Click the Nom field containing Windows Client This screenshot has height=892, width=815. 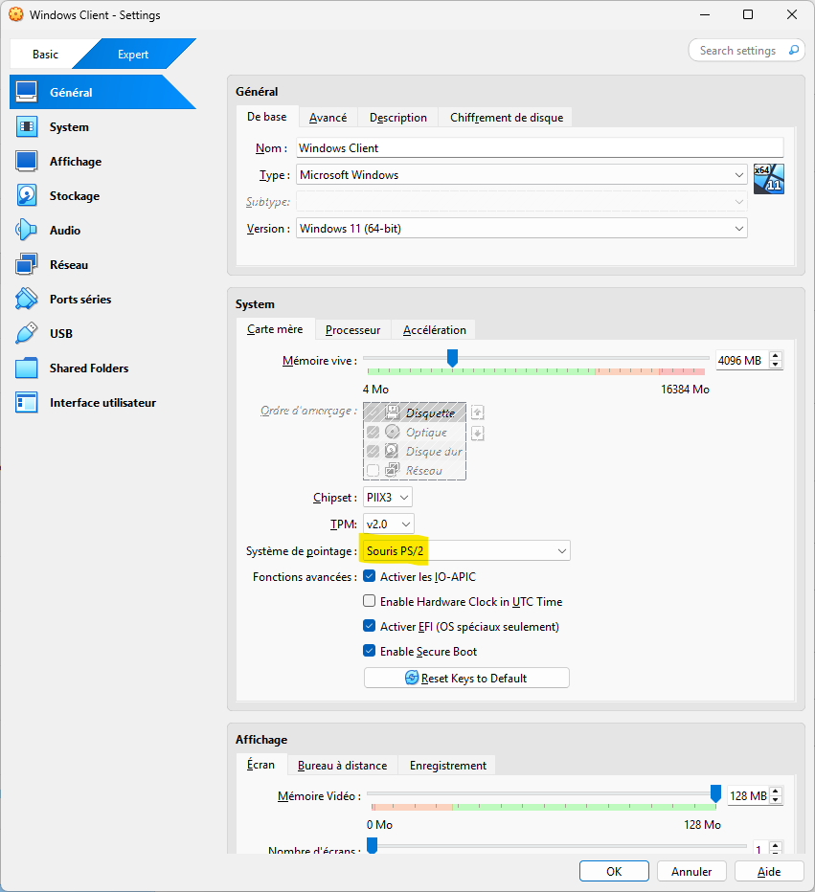point(539,148)
